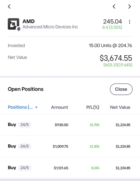The image size is (140, 181).
Task: Open the three-dot options menu for AMD
Action: [130, 22]
